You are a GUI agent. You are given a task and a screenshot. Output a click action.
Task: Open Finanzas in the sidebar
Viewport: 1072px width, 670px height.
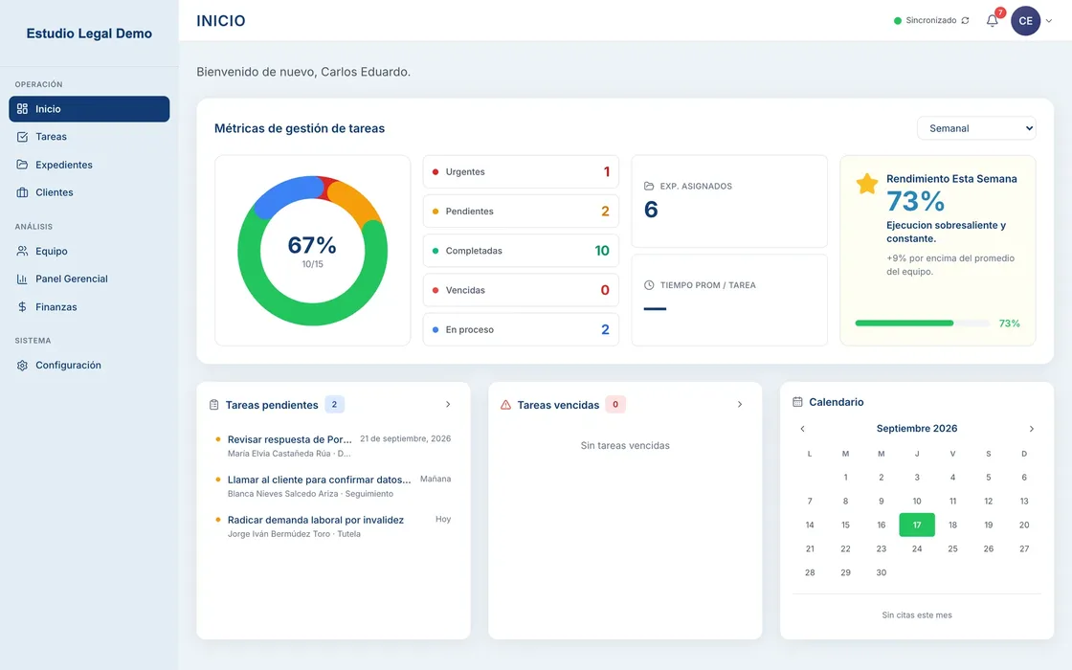point(89,307)
